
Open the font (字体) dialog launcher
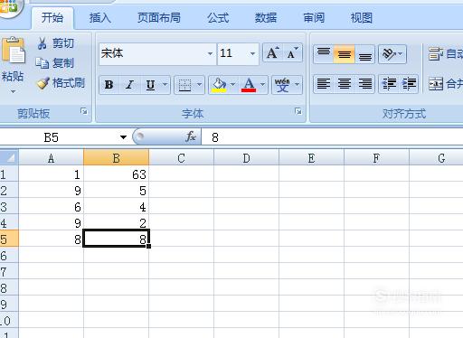298,111
